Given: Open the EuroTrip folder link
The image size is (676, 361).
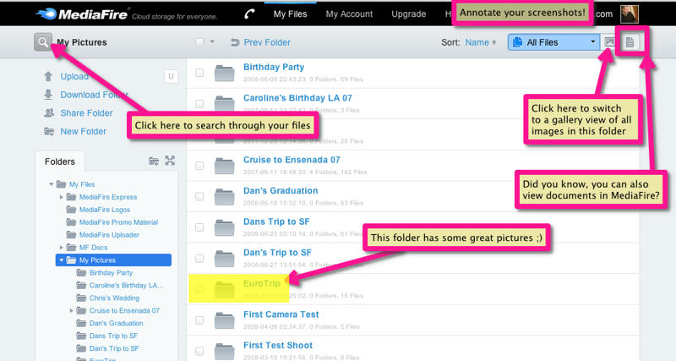Looking at the screenshot, I should point(261,283).
